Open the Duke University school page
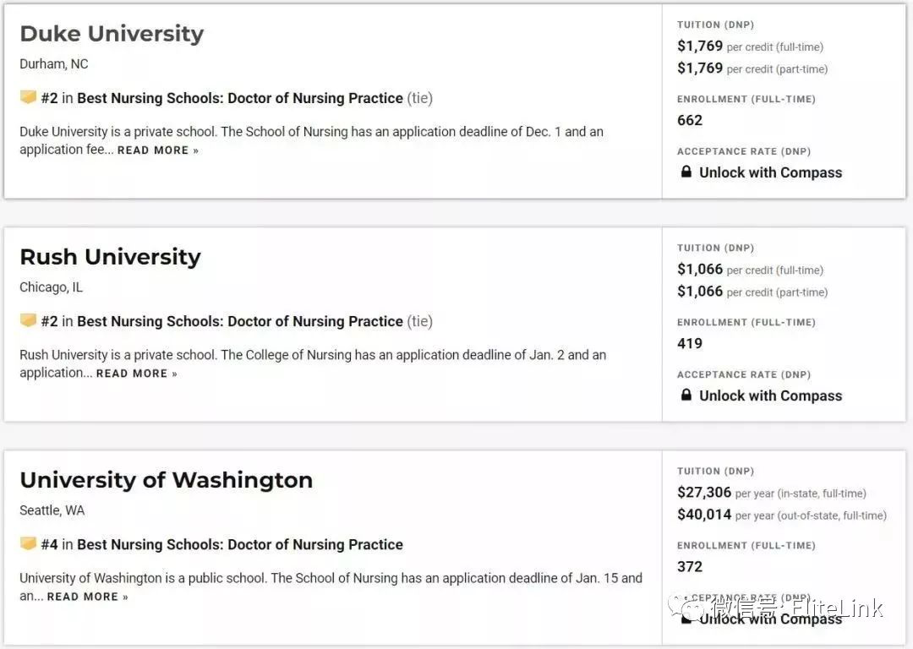The width and height of the screenshot is (913, 649). [112, 33]
